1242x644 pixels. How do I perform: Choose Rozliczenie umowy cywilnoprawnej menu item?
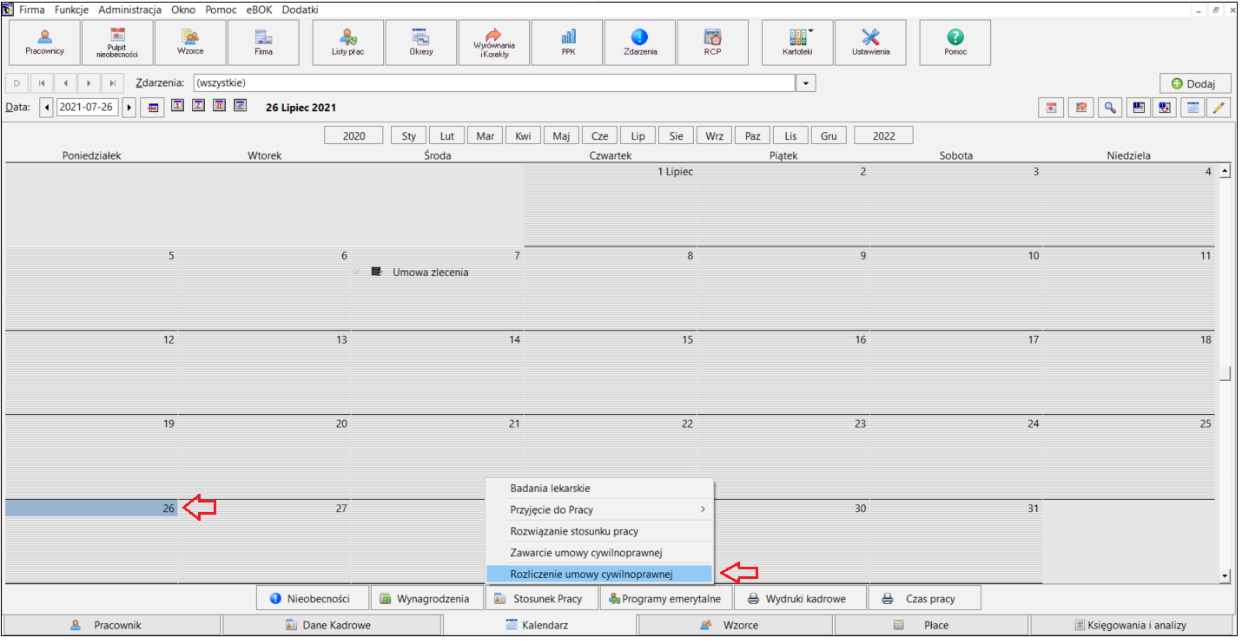point(599,574)
